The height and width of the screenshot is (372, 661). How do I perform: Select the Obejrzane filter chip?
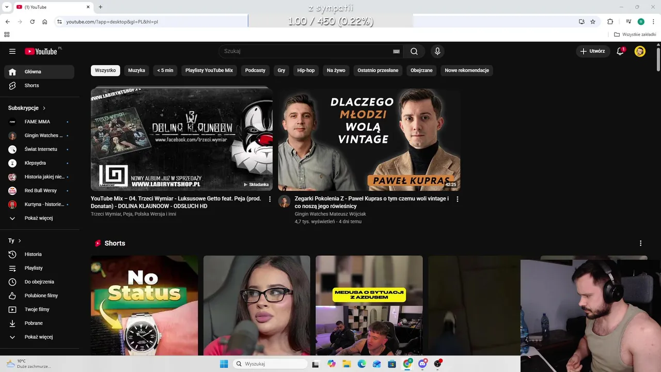[421, 70]
